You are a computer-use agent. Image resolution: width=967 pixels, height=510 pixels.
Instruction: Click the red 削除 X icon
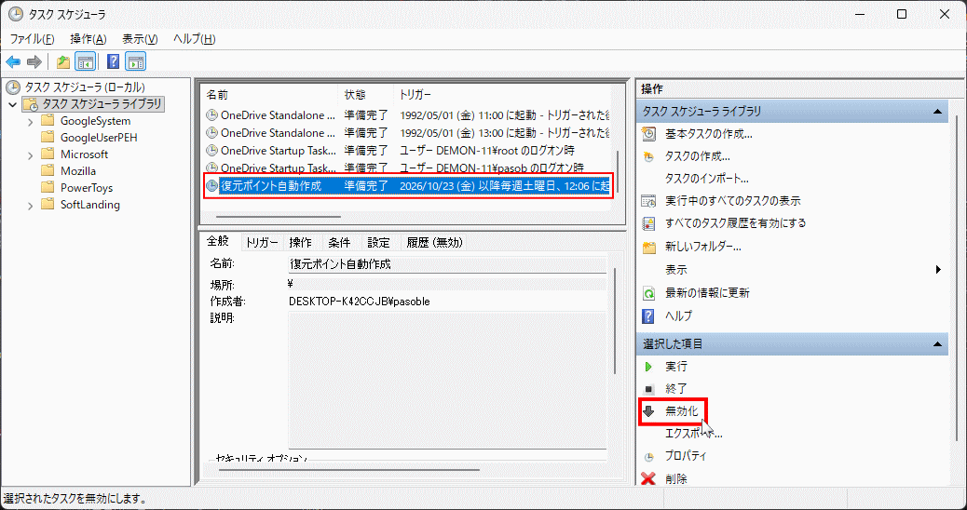[x=648, y=478]
